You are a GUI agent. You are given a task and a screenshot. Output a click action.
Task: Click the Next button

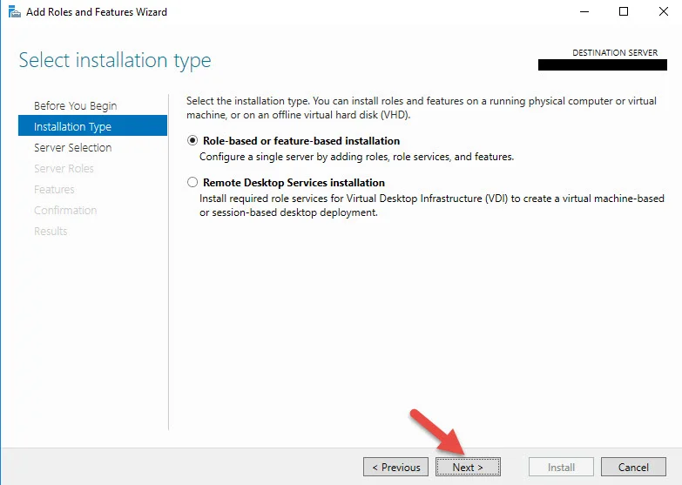click(x=468, y=467)
